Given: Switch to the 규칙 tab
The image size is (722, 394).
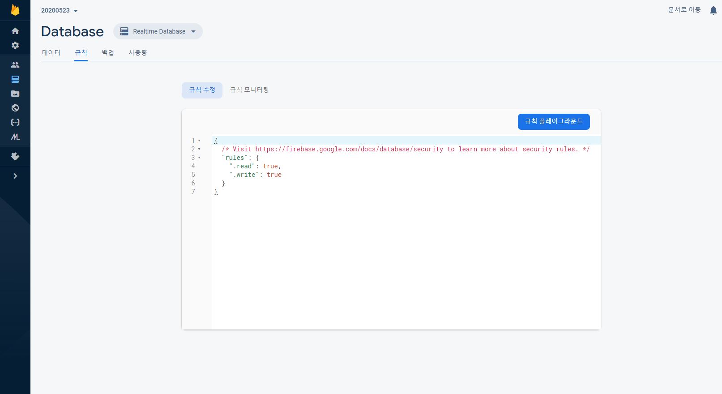Looking at the screenshot, I should point(81,52).
